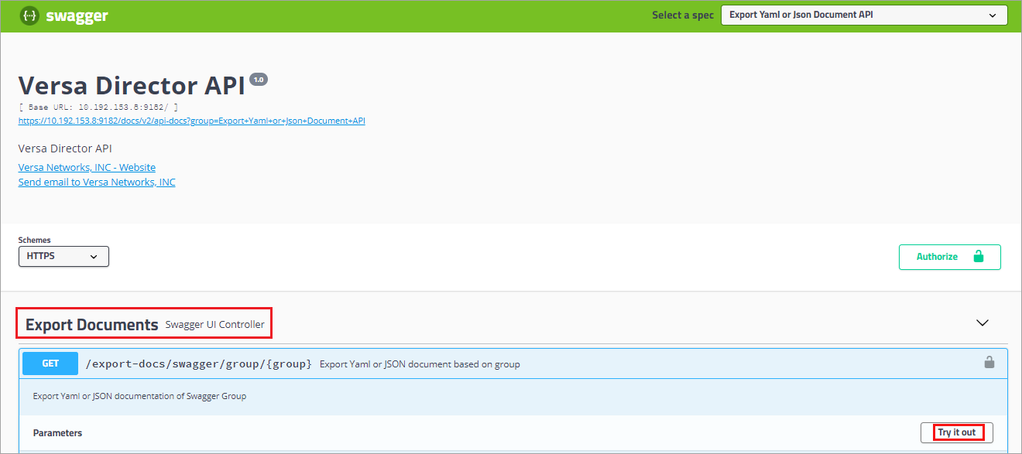Click the version 1.0 badge near the title
1022x454 pixels.
[x=258, y=79]
